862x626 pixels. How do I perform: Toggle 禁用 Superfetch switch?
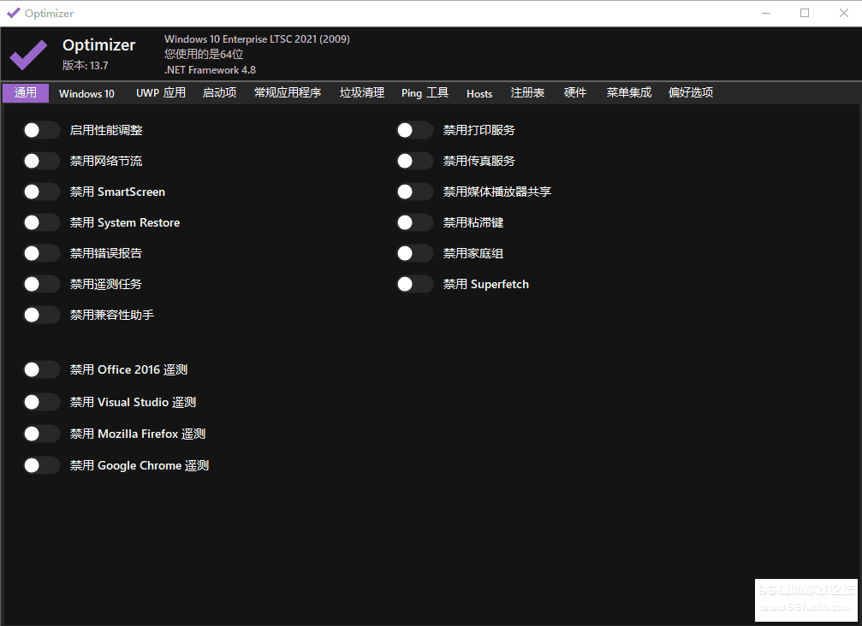click(414, 284)
